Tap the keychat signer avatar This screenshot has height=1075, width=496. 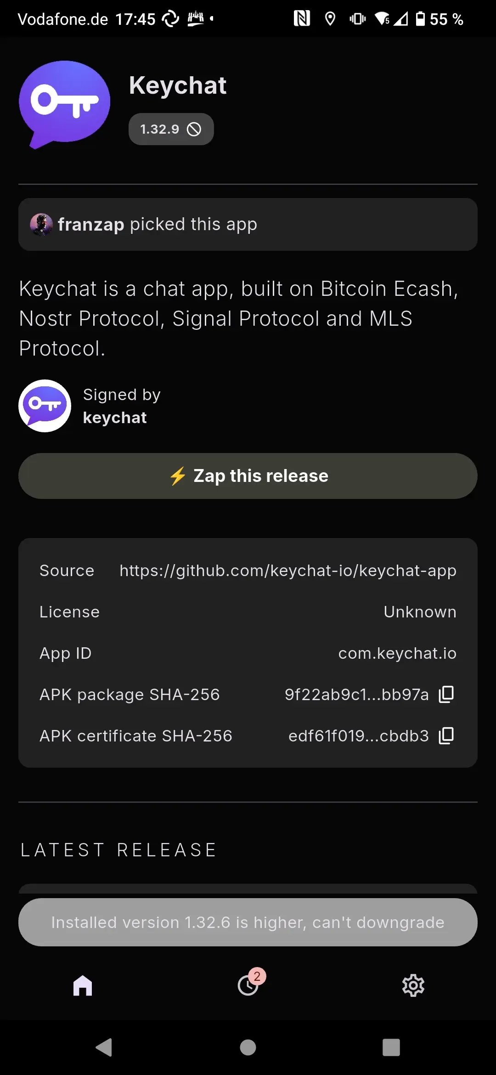[x=45, y=406]
